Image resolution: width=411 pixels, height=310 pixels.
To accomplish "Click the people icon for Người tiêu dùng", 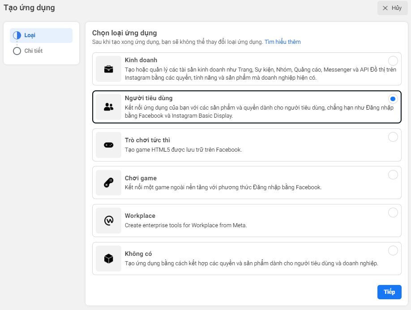I will tap(108, 107).
